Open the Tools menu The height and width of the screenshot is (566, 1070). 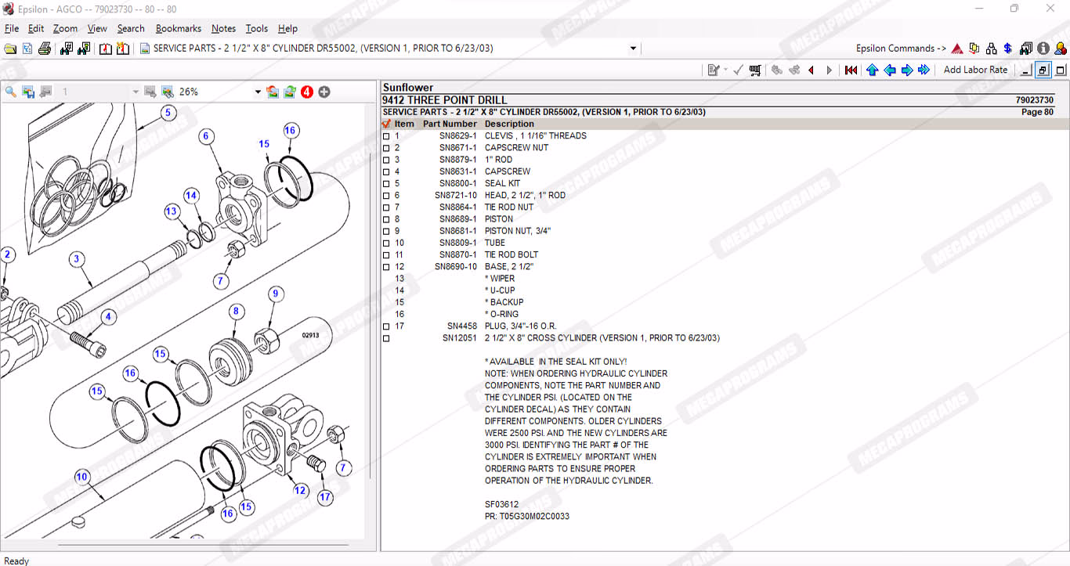point(256,28)
